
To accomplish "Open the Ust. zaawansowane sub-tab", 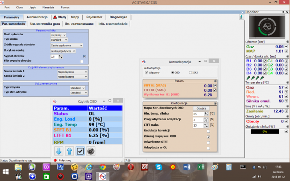I will pyautogui.click(x=79, y=24).
